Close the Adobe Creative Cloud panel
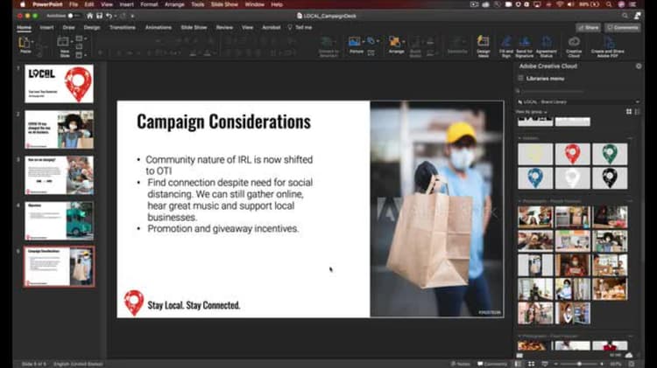 click(x=637, y=66)
